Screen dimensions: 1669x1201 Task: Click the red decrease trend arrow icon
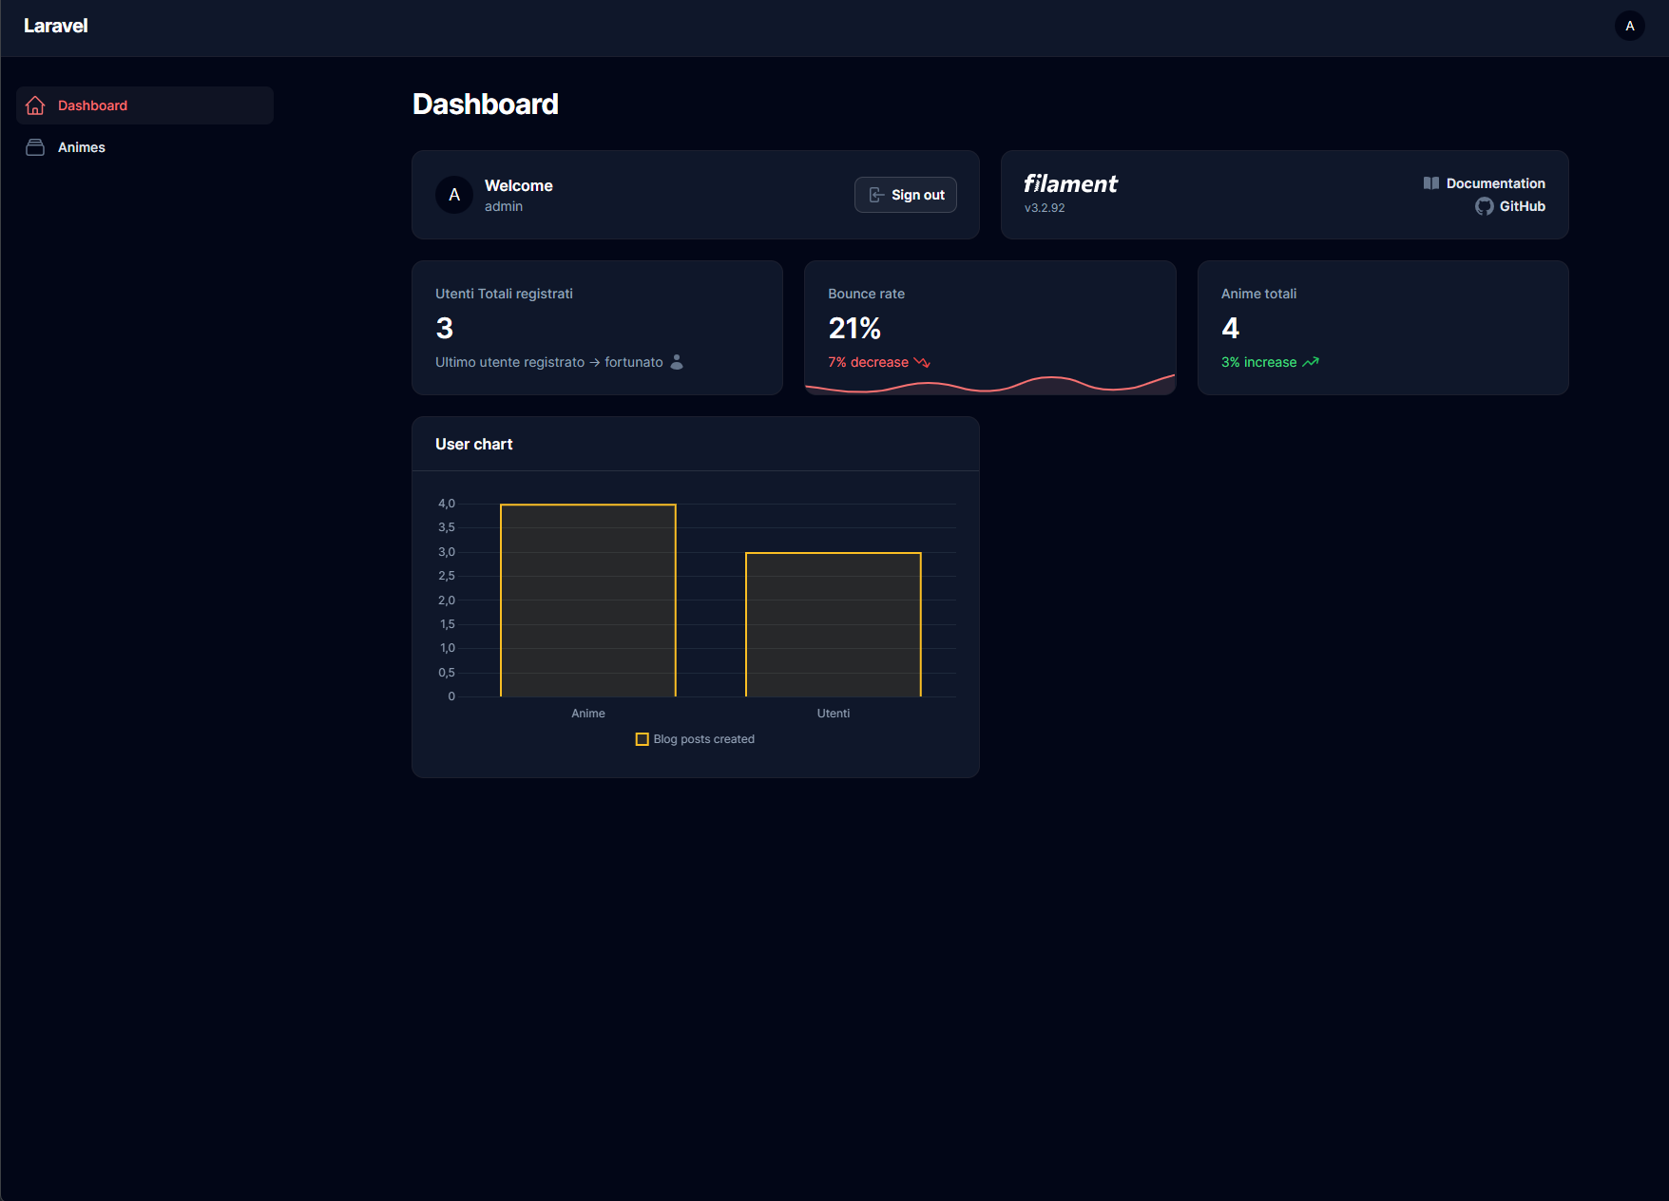[922, 362]
